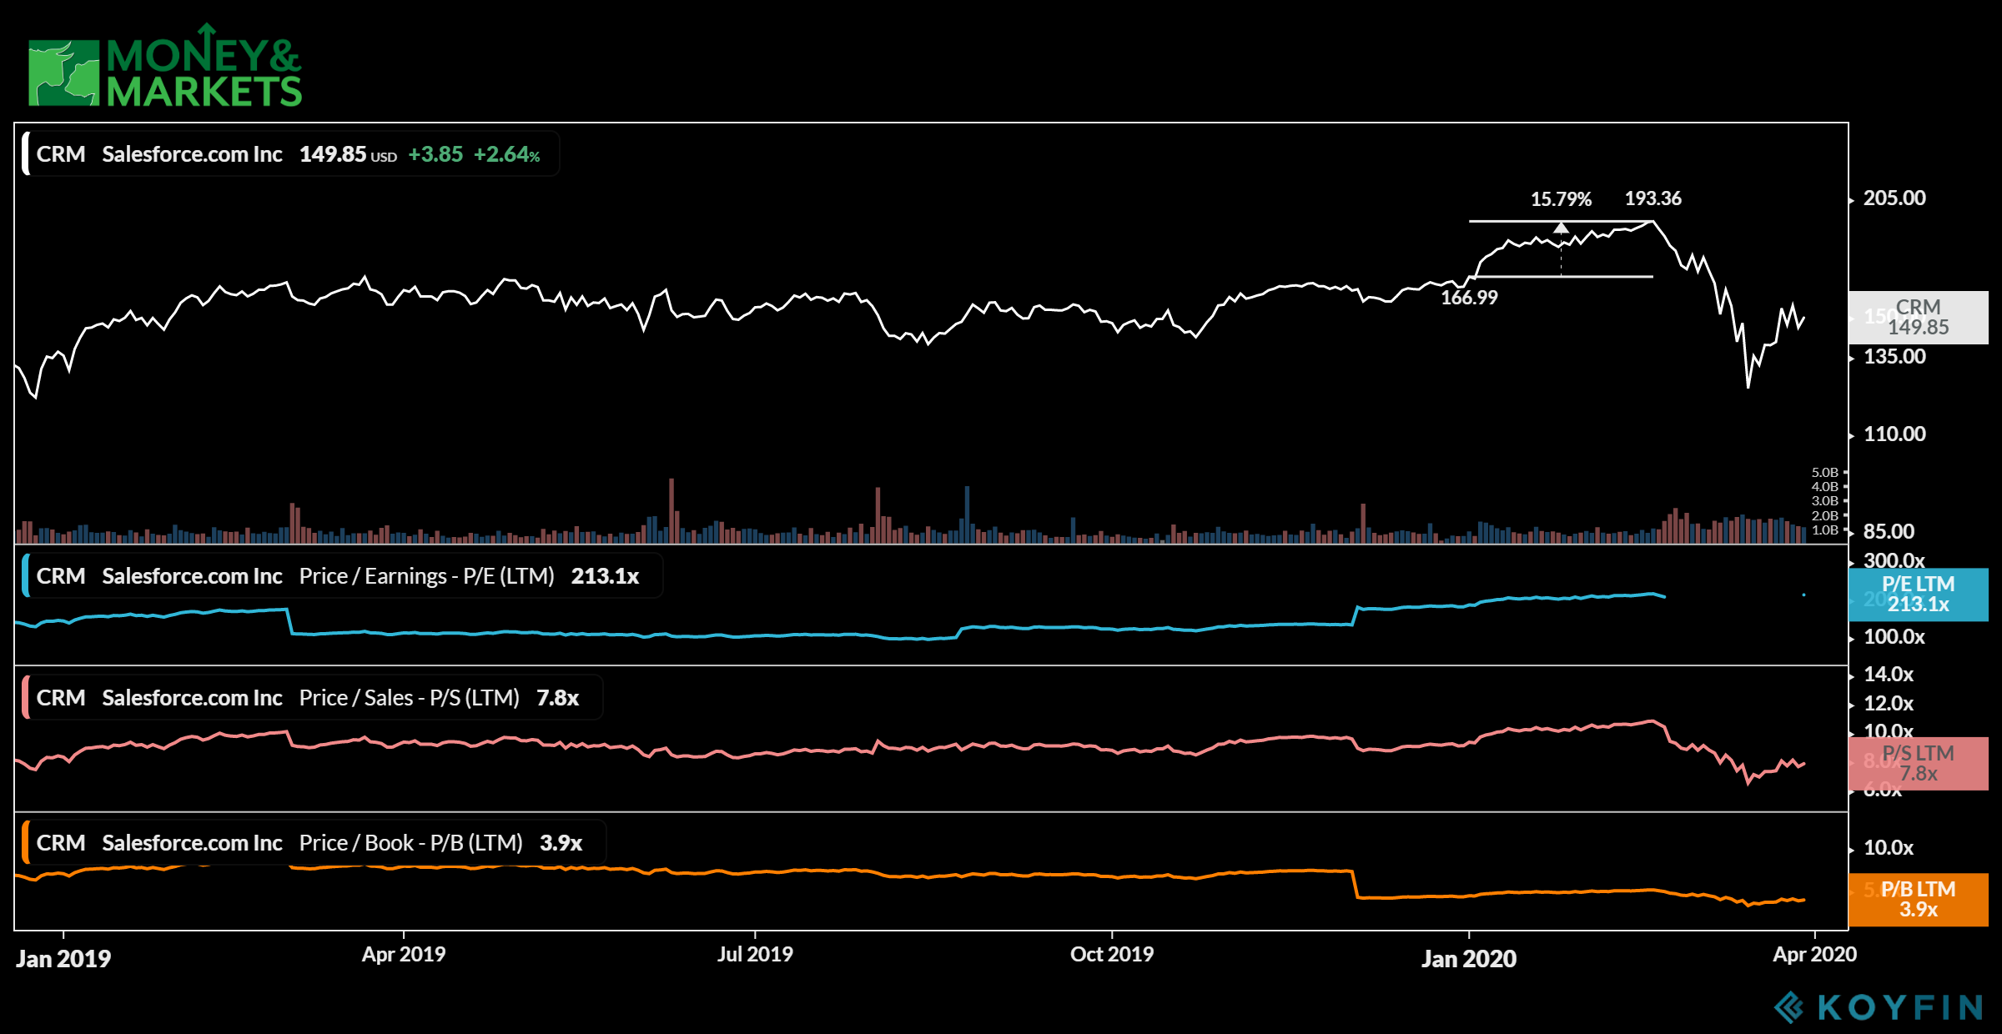
Task: Click the orange P/B series color marker
Action: coord(26,843)
